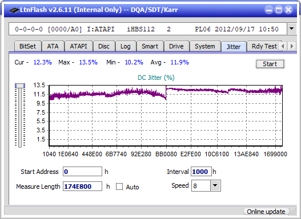The width and height of the screenshot is (301, 219).
Task: Focus the Start Address input field
Action: [x=83, y=172]
